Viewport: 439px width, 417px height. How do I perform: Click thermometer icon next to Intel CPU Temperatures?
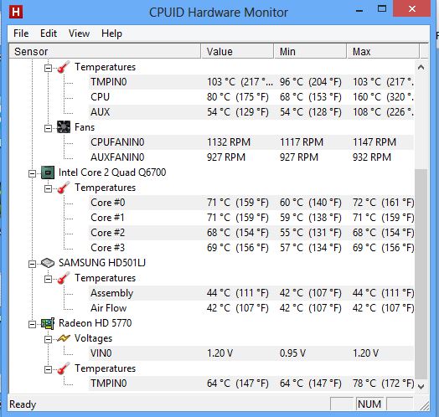pyautogui.click(x=64, y=188)
